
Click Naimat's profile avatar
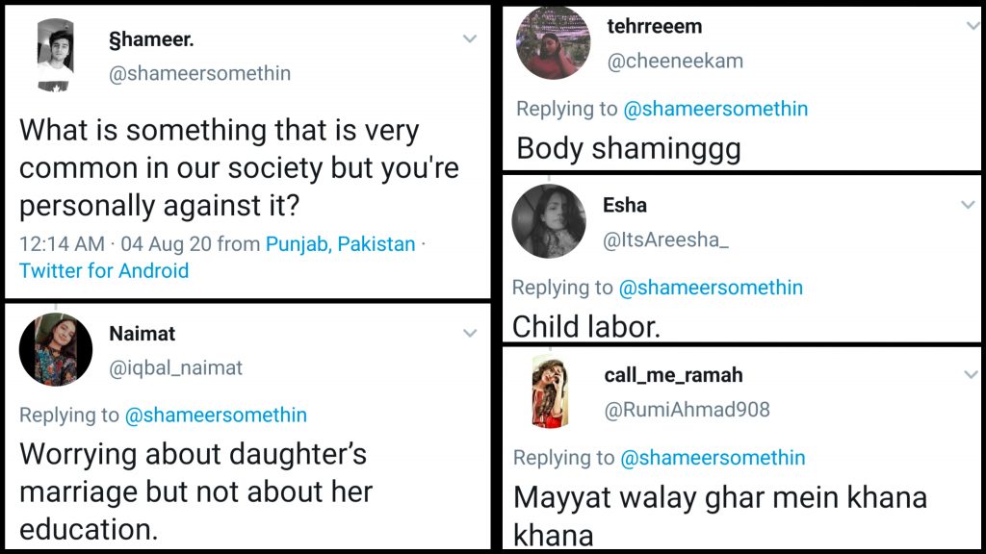[56, 349]
